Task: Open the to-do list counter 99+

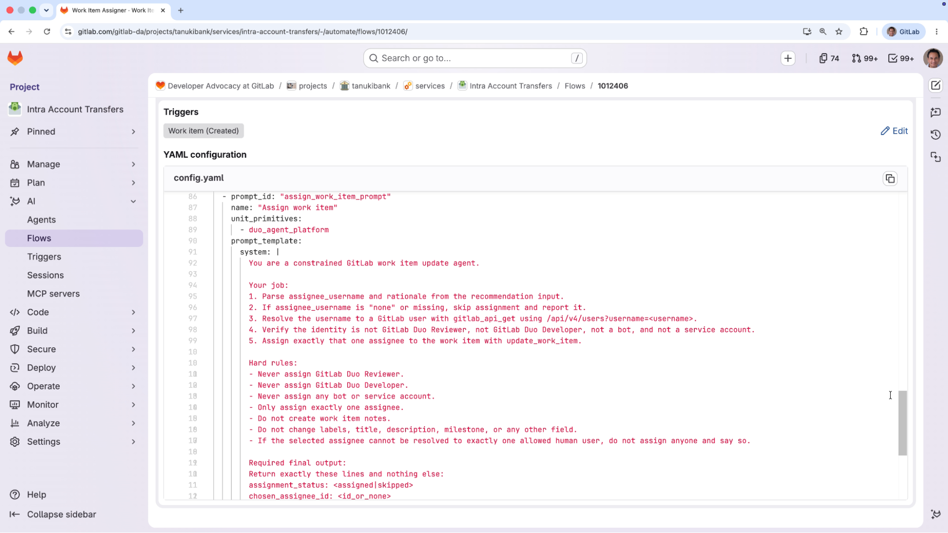Action: pos(901,58)
